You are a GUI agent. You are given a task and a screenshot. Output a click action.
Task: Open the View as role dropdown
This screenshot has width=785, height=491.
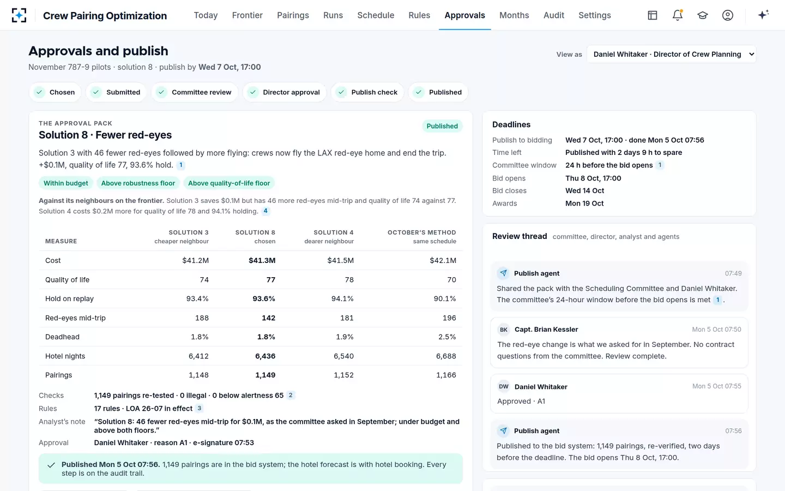tap(672, 54)
